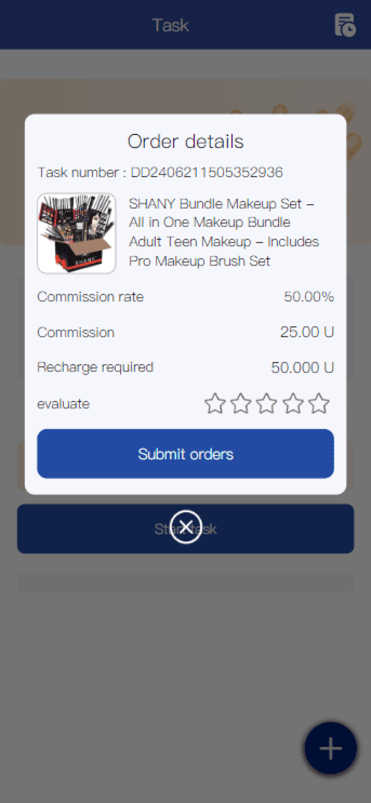Tap the evaluate label

pos(63,404)
